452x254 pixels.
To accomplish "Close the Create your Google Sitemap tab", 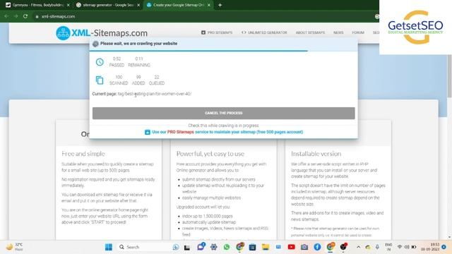I will 209,5.
